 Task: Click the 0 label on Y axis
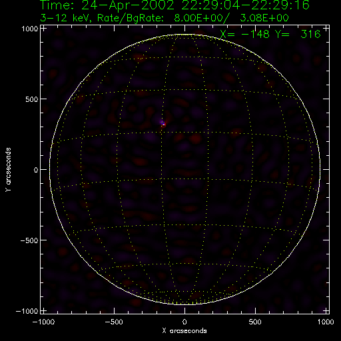pos(36,170)
